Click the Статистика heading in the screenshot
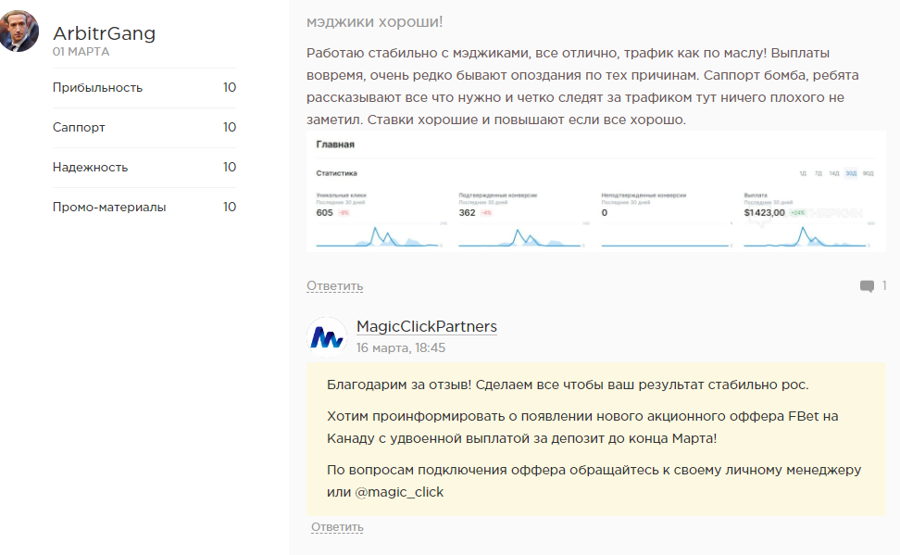 click(x=336, y=173)
